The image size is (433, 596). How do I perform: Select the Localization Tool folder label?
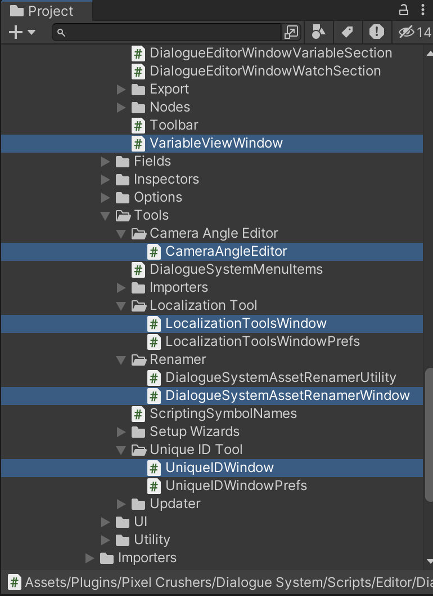204,305
